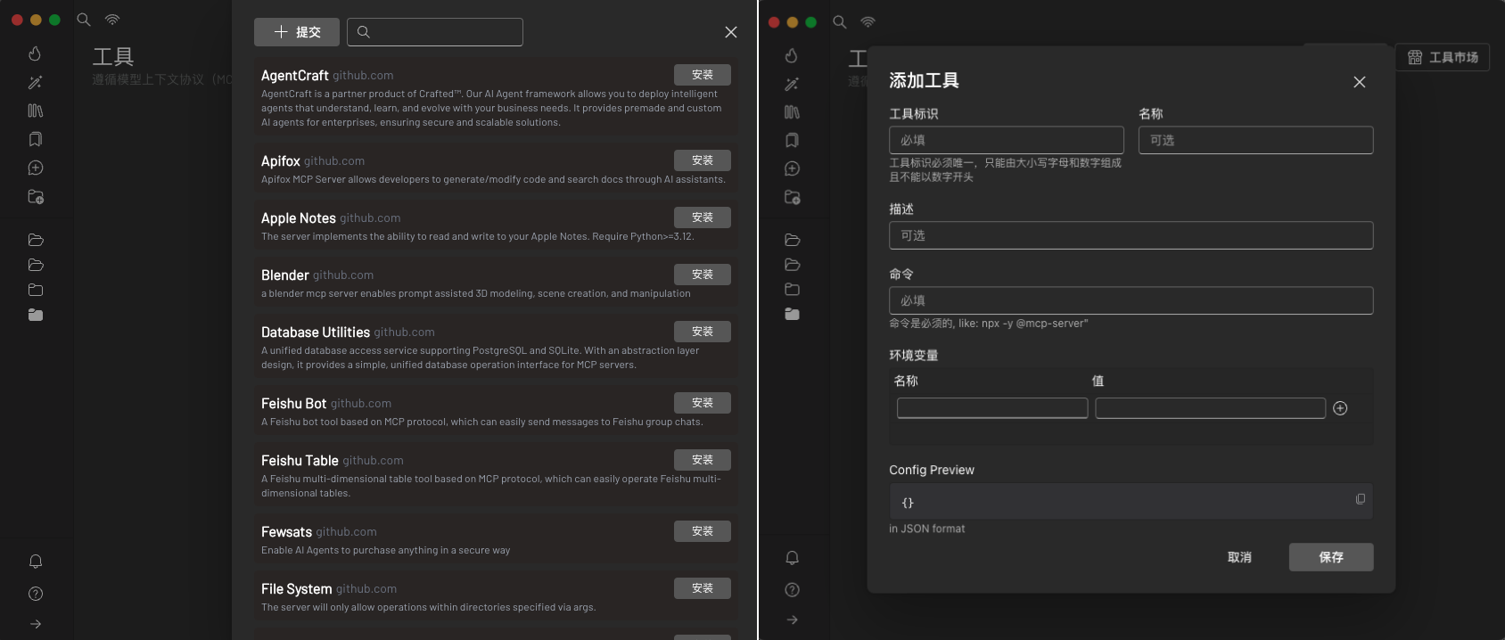Open Apifox github.com link

coord(334,161)
